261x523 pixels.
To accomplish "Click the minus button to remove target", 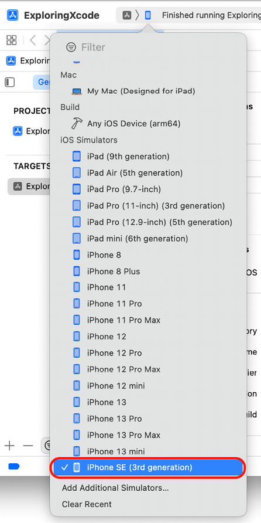I will [28, 446].
